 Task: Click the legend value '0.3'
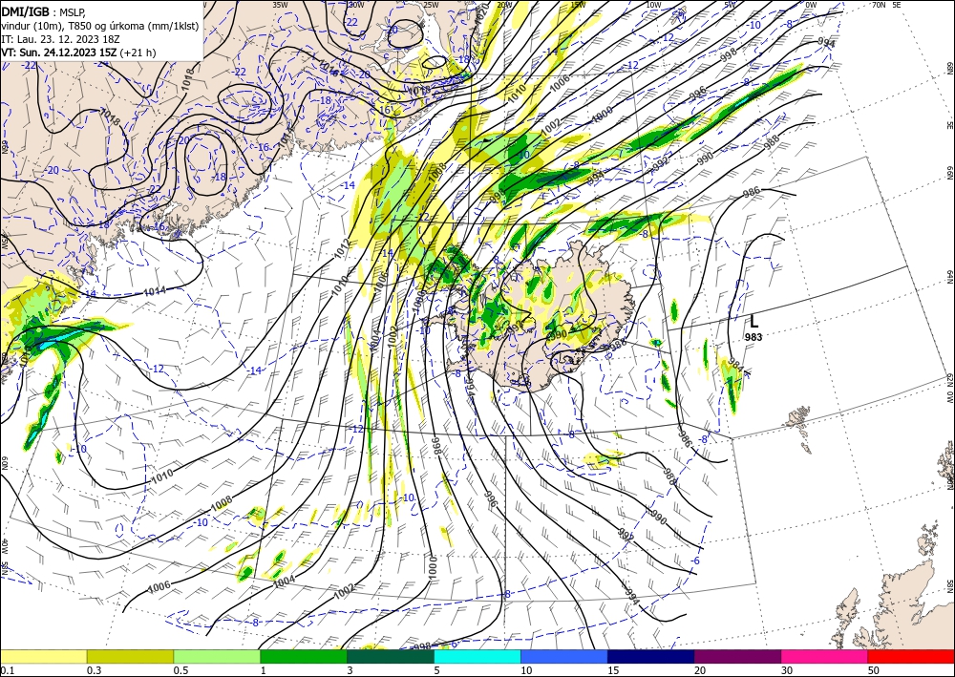94,670
